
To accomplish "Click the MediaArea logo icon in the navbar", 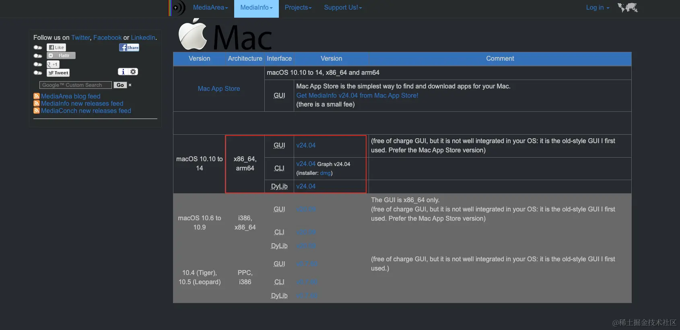I will pyautogui.click(x=177, y=8).
